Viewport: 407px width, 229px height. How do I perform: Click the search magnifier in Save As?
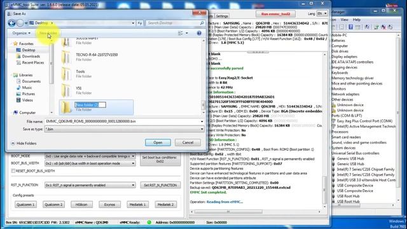tap(202, 23)
